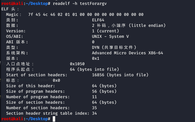Click the 'Start of section headers' label

[x=36, y=75]
